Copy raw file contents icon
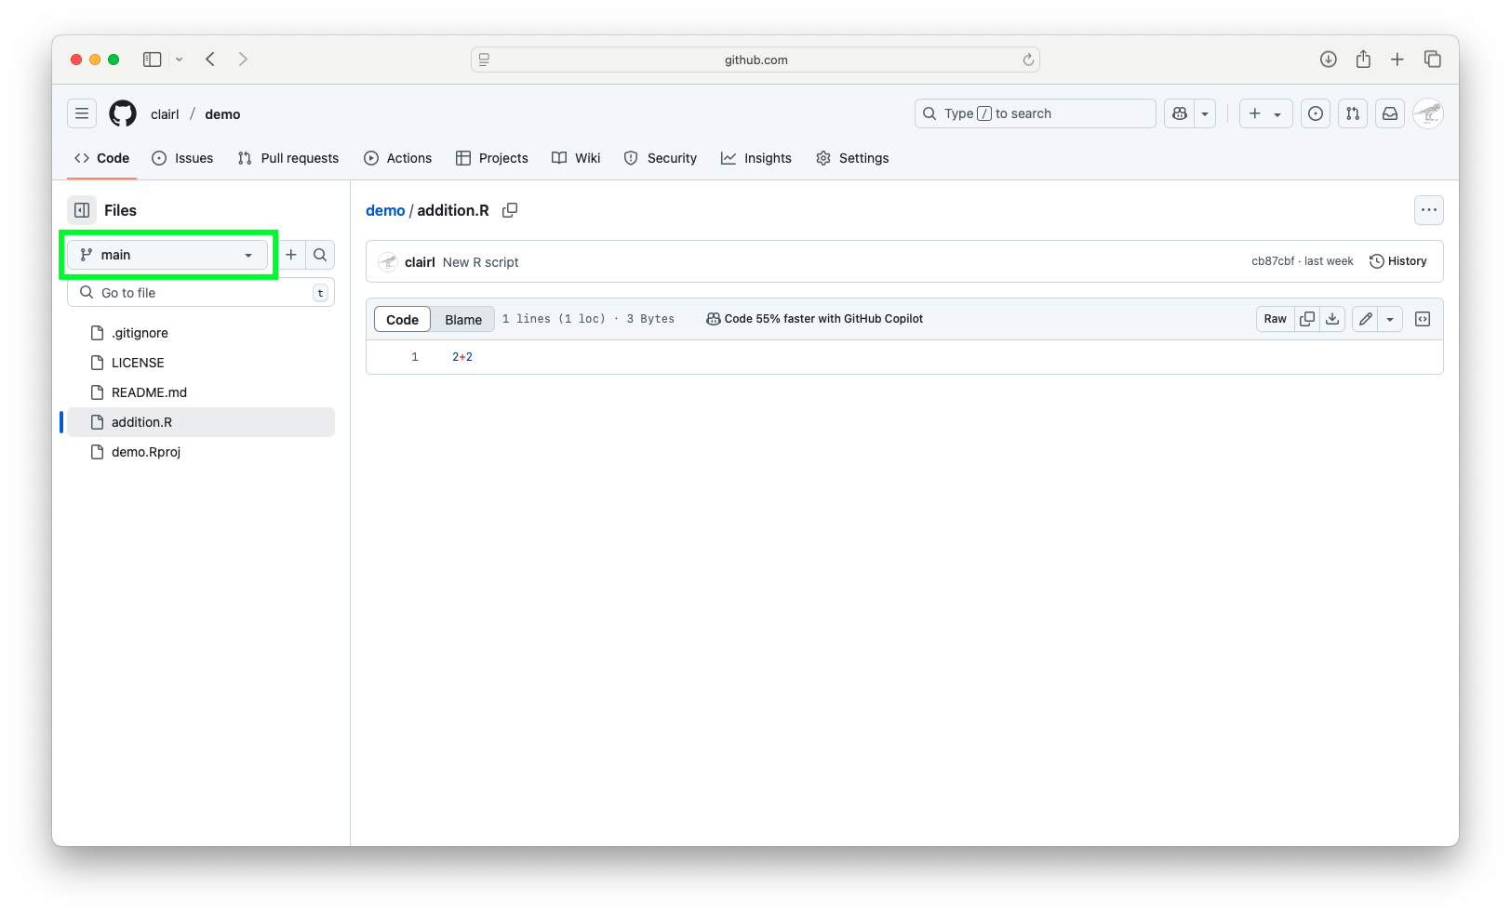This screenshot has height=915, width=1511. coord(1307,319)
